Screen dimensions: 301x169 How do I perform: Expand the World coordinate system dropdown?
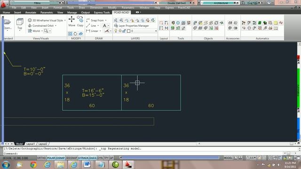point(42,31)
